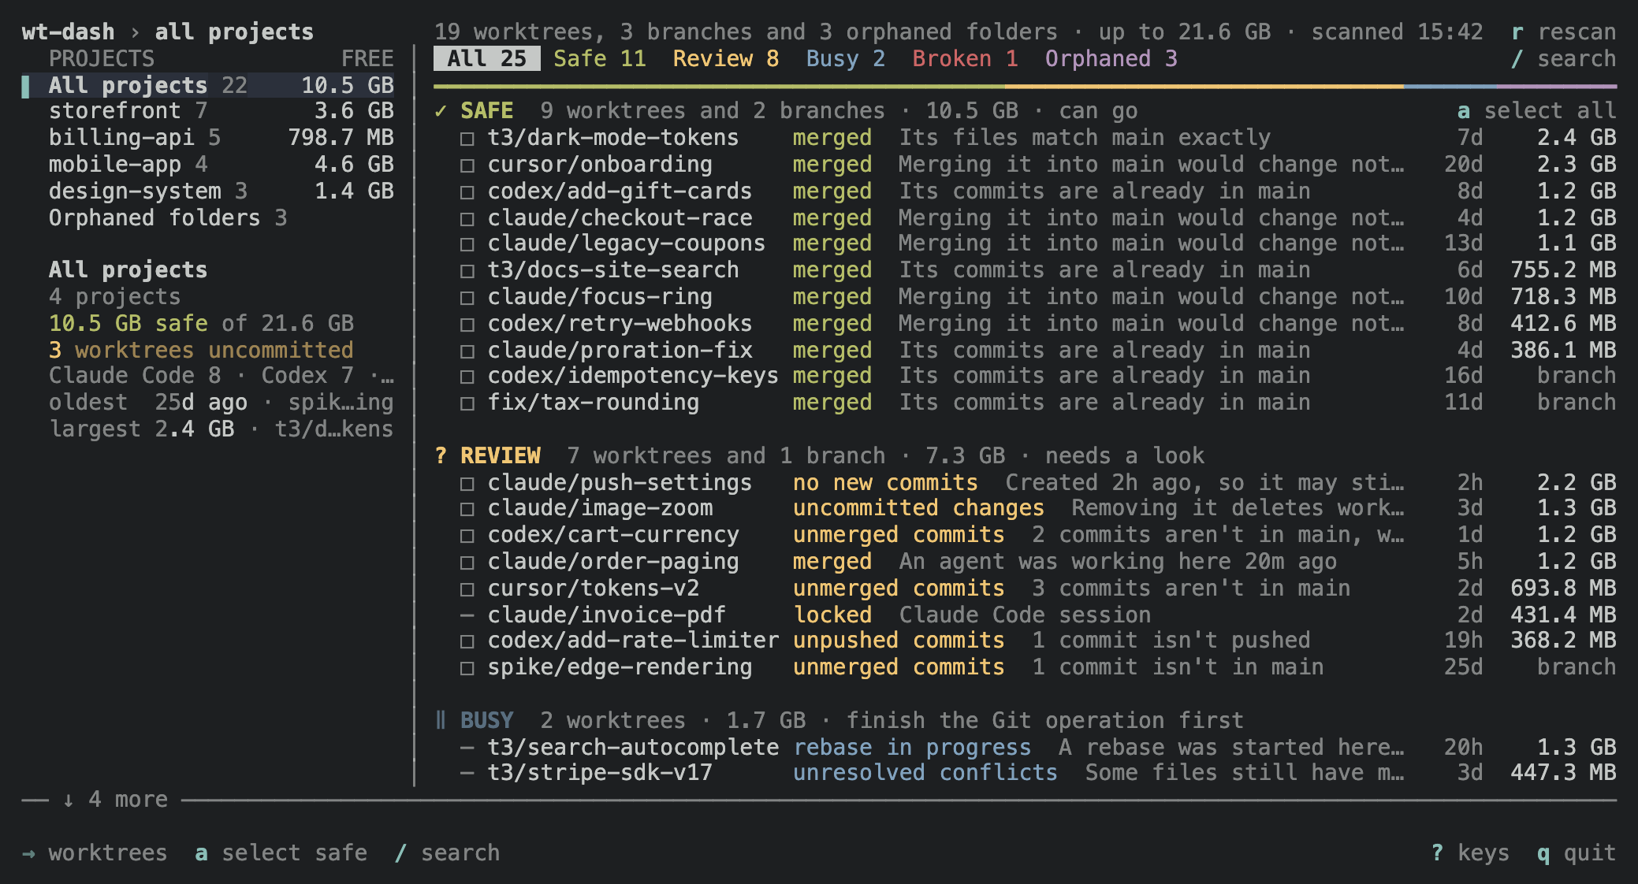
Task: Click the REVIEW section question-mark header
Action: tap(487, 455)
